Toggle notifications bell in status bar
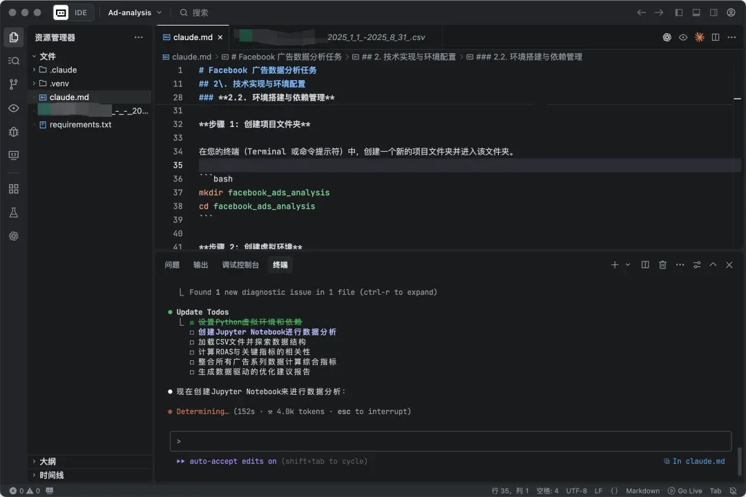Image resolution: width=746 pixels, height=497 pixels. click(734, 491)
